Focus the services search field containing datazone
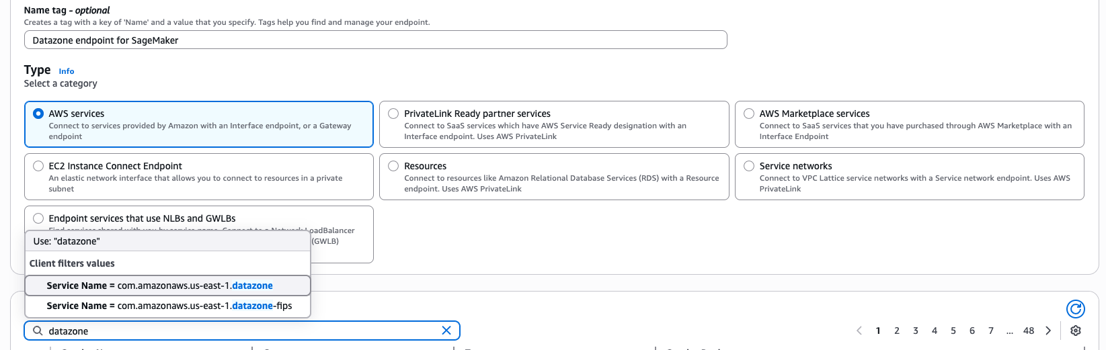 [x=242, y=331]
